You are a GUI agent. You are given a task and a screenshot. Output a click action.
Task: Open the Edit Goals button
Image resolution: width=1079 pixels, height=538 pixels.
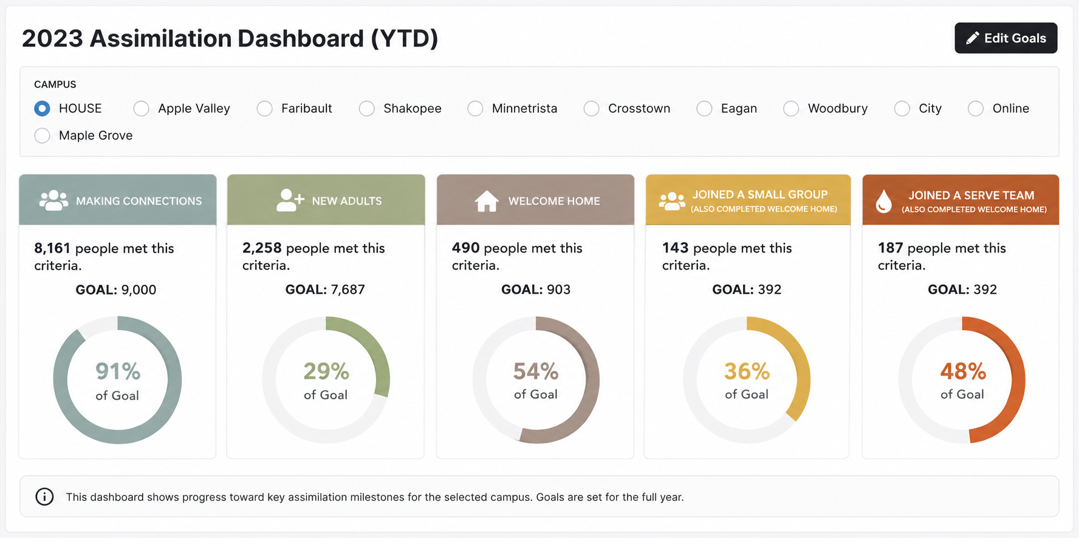1006,38
